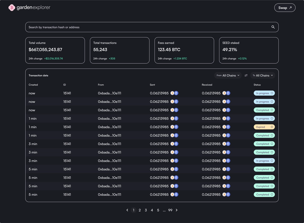Click the search magnifier icon
Screen dimensions: 304x223
click(x=273, y=27)
